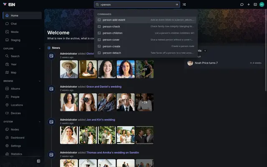The height and width of the screenshot is (167, 267).
Task: Open the Noah Price turns 7 event
Action: (x=224, y=63)
